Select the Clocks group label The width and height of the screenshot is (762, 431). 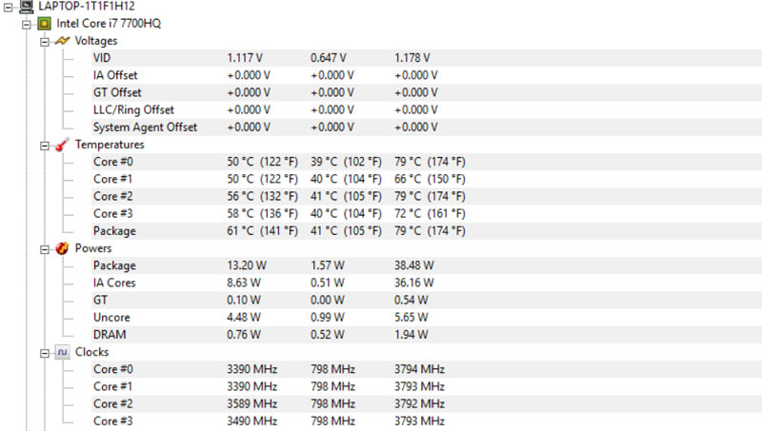coord(91,352)
